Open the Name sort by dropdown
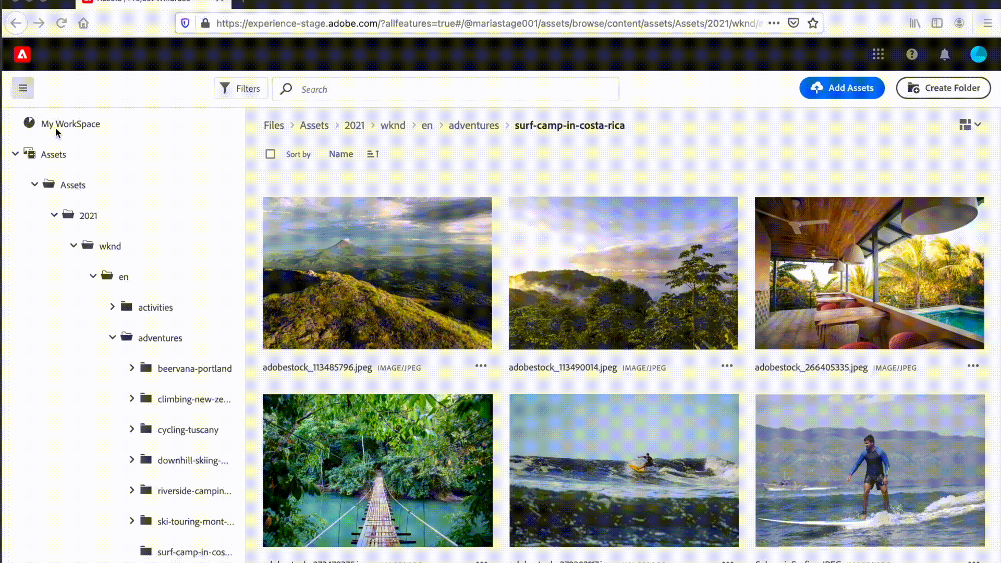1001x563 pixels. (x=340, y=154)
